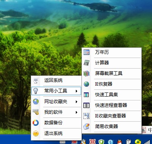Click the globe icon beside 网址收藏夹
Viewport: 152px width, 144px height.
(36, 102)
